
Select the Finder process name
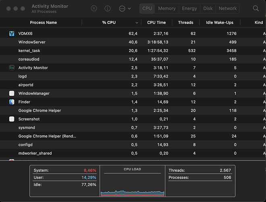(24, 102)
